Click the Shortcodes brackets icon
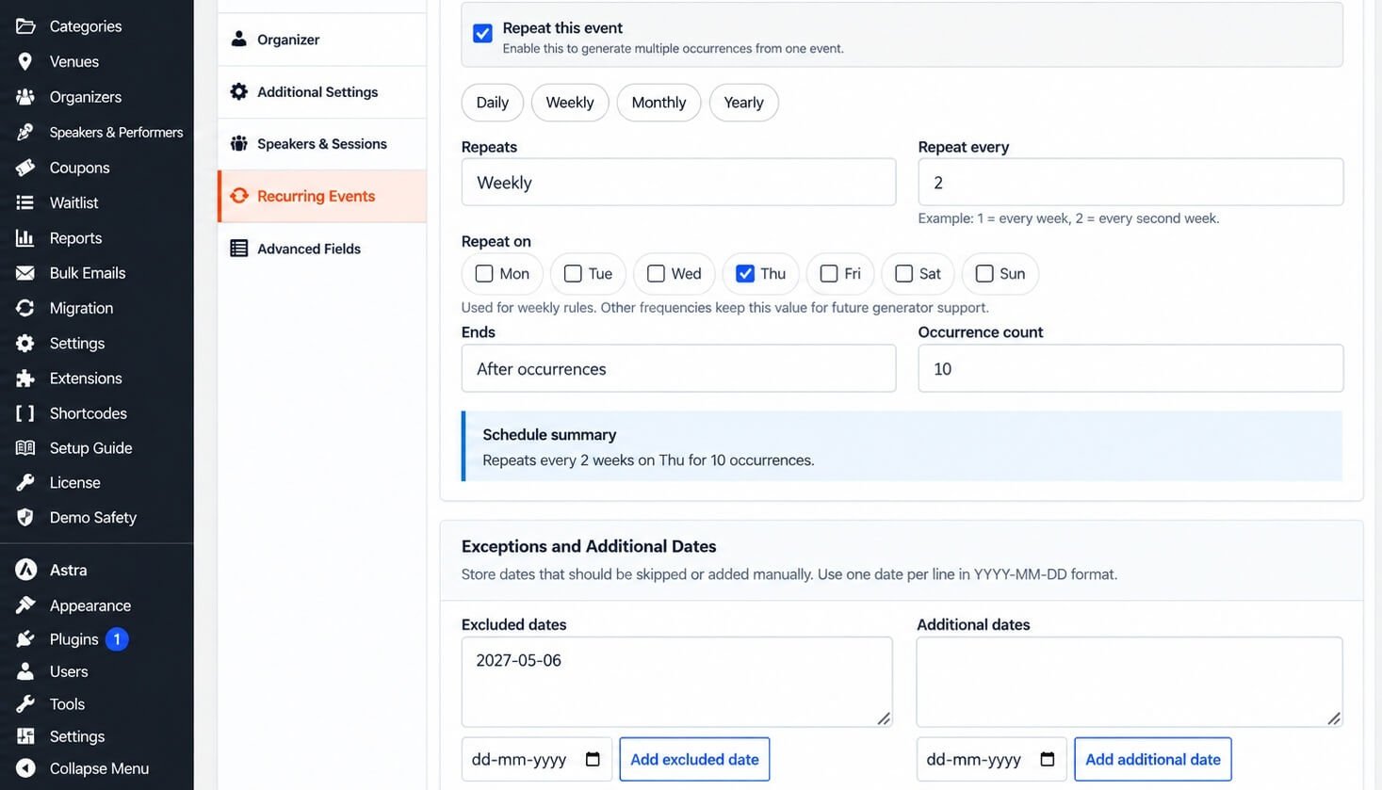The width and height of the screenshot is (1382, 790). [25, 413]
